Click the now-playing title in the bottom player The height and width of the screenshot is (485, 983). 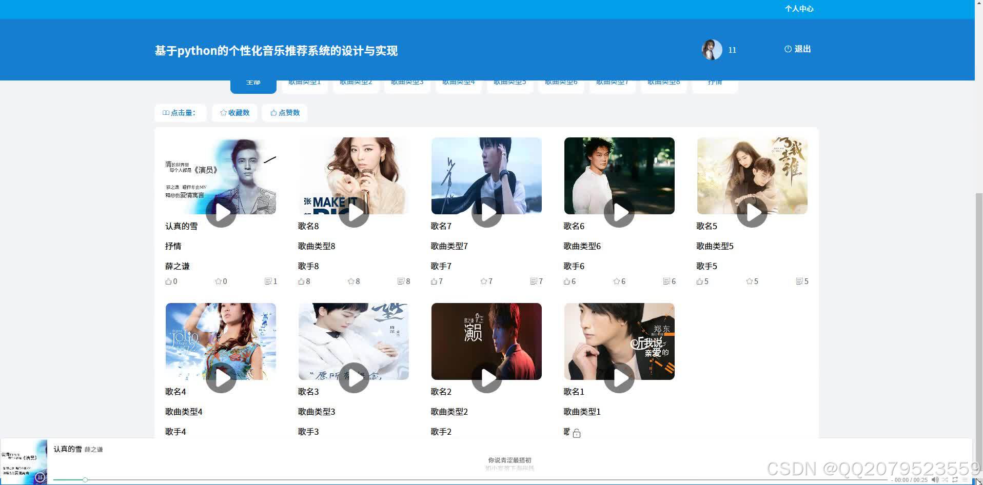pos(68,449)
